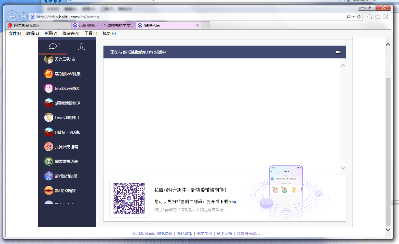The height and width of the screenshot is (244, 399).
Task: Click the chat area scroll-up arrow
Action: (343, 66)
